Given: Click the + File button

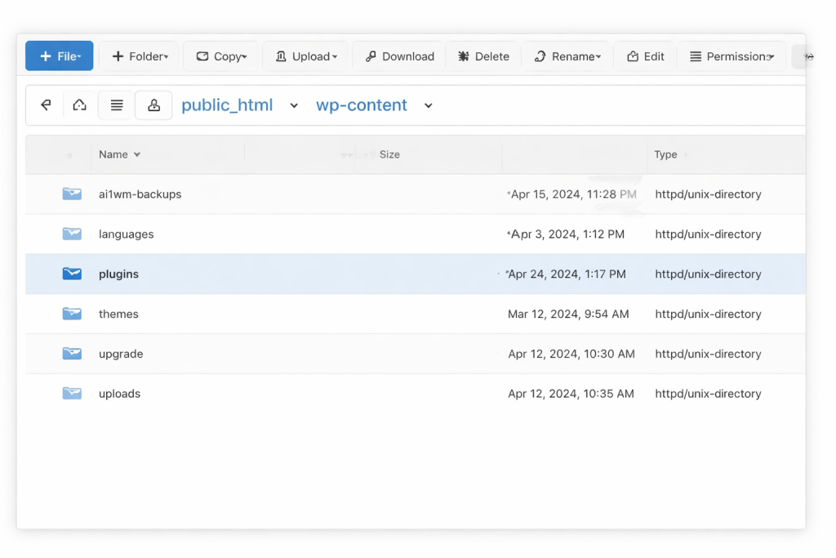Looking at the screenshot, I should point(59,56).
